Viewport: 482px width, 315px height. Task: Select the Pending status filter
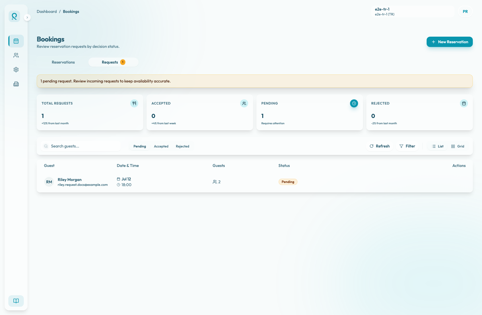[140, 146]
